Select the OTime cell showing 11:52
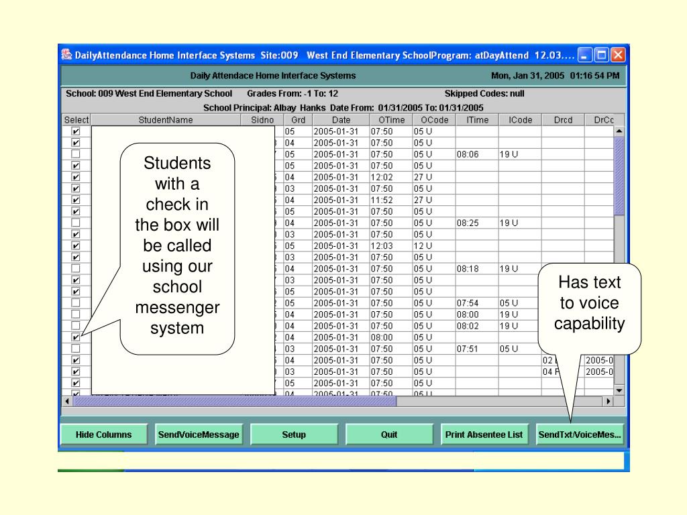 point(391,200)
